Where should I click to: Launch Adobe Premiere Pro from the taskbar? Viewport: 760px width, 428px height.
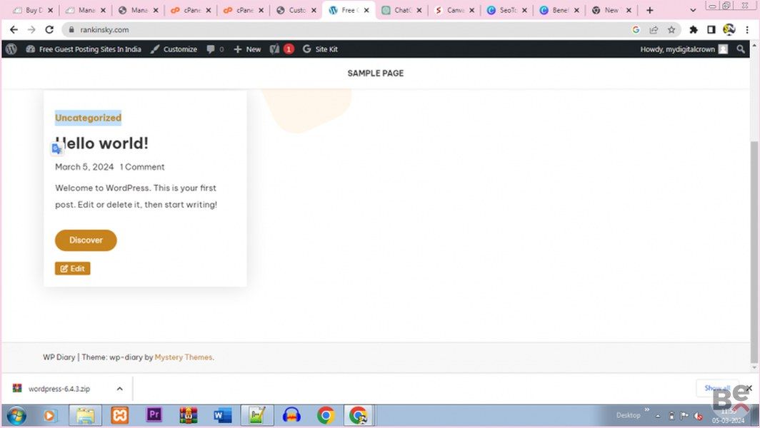(154, 415)
